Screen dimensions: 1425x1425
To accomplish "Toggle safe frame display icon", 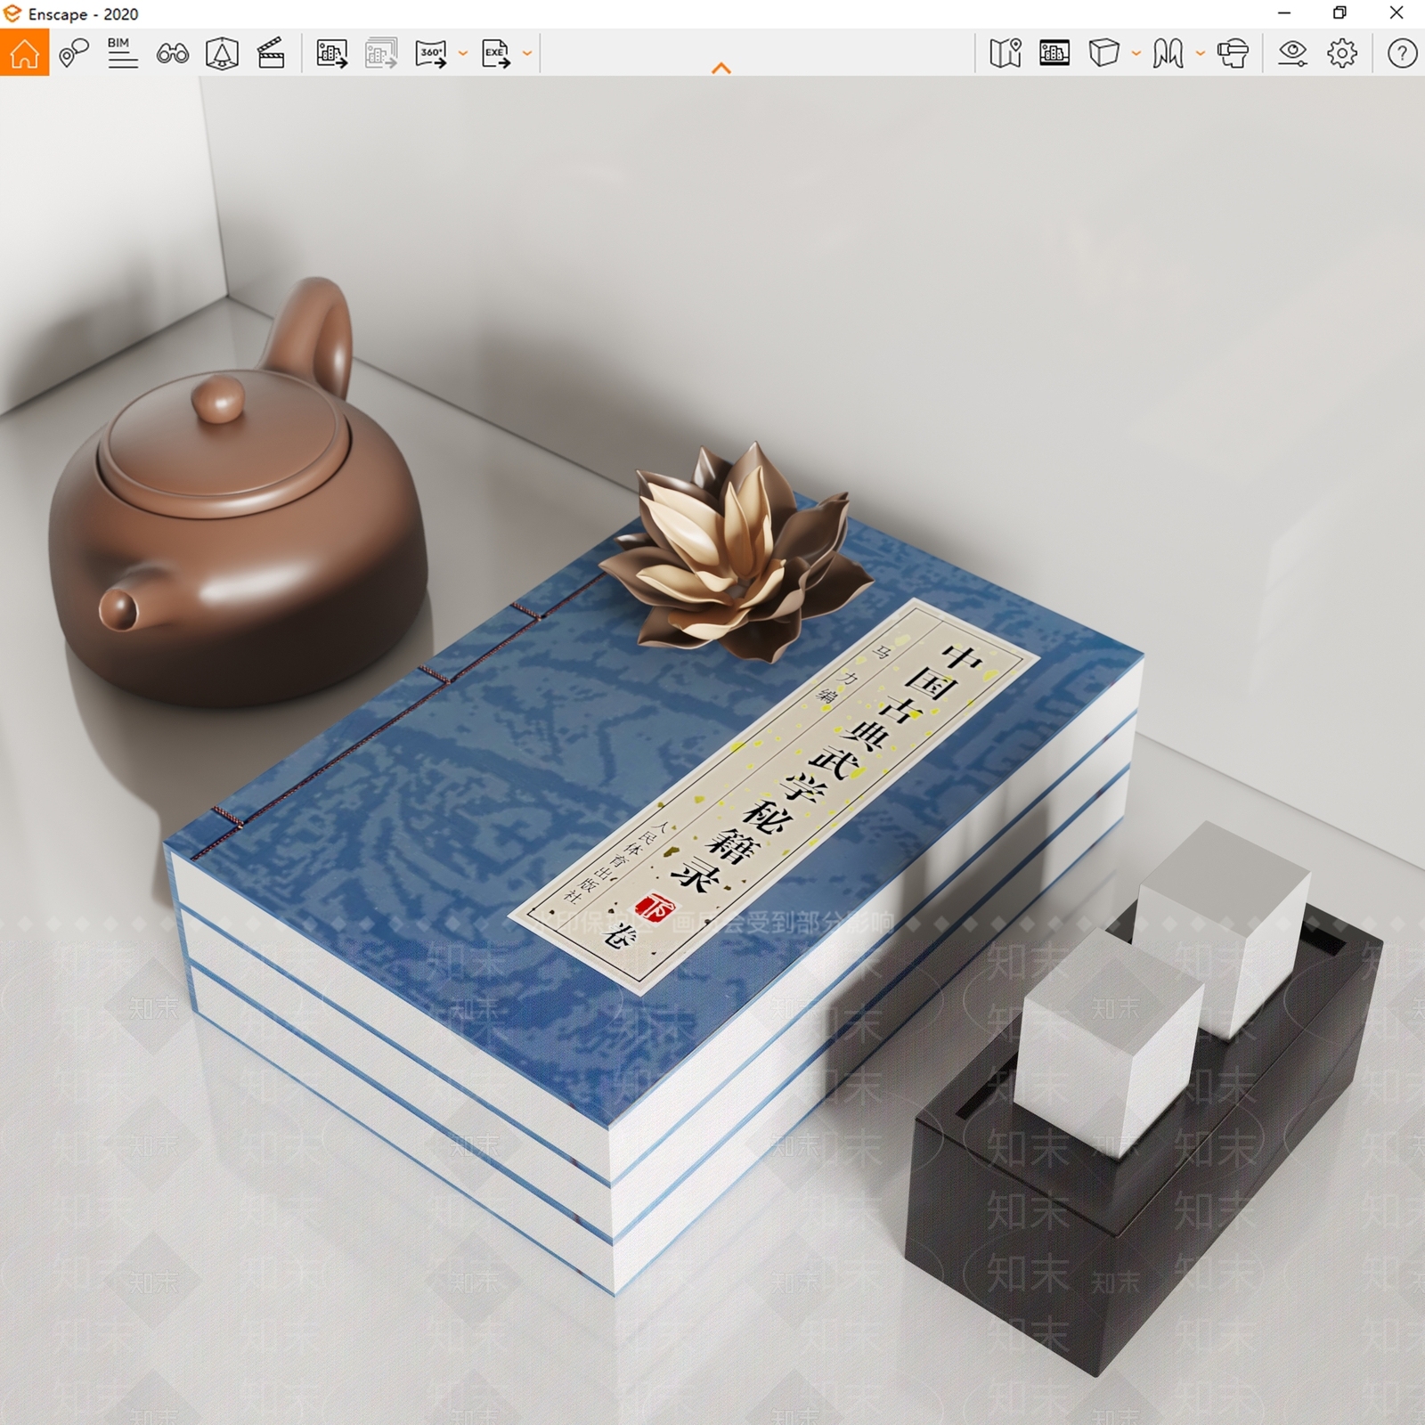I will pos(1054,53).
